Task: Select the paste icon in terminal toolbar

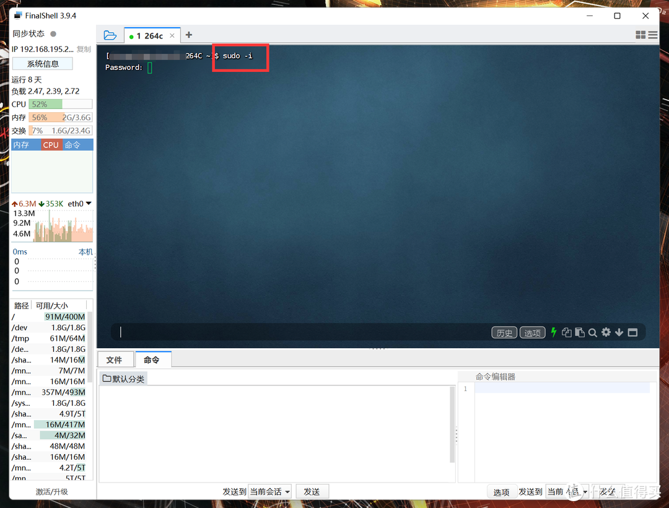Action: click(x=579, y=332)
